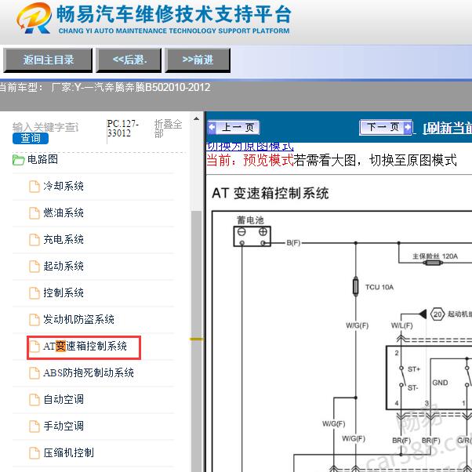The image size is (472, 472).
Task: Click the 返回主目录 button
Action: [48, 60]
